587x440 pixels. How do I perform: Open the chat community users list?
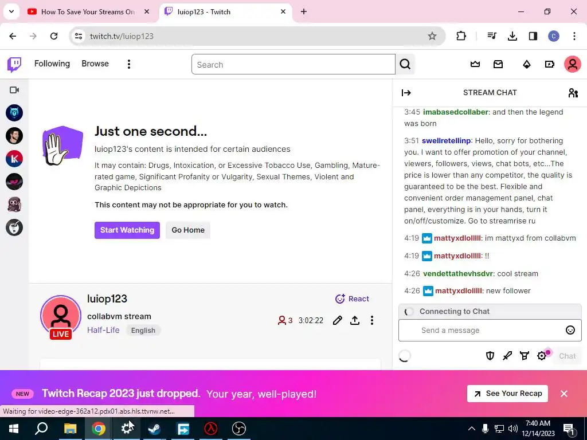tap(573, 93)
